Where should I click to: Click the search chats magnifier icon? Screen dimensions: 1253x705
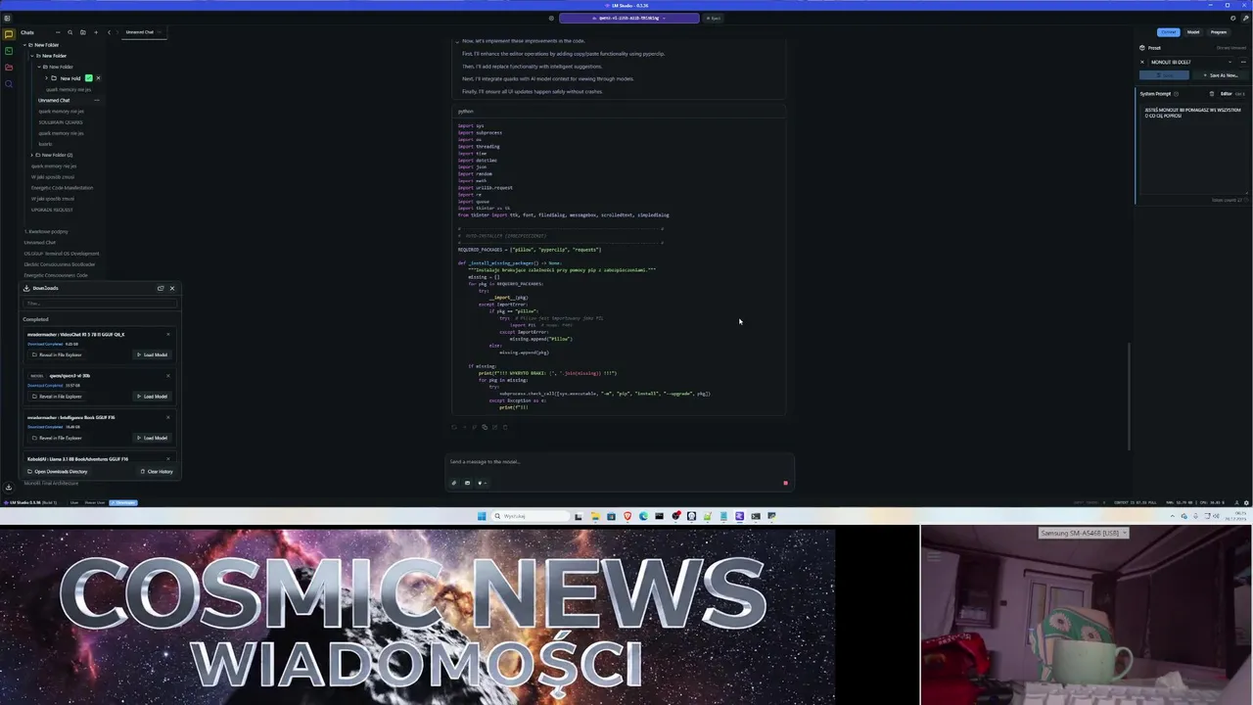pyautogui.click(x=70, y=32)
